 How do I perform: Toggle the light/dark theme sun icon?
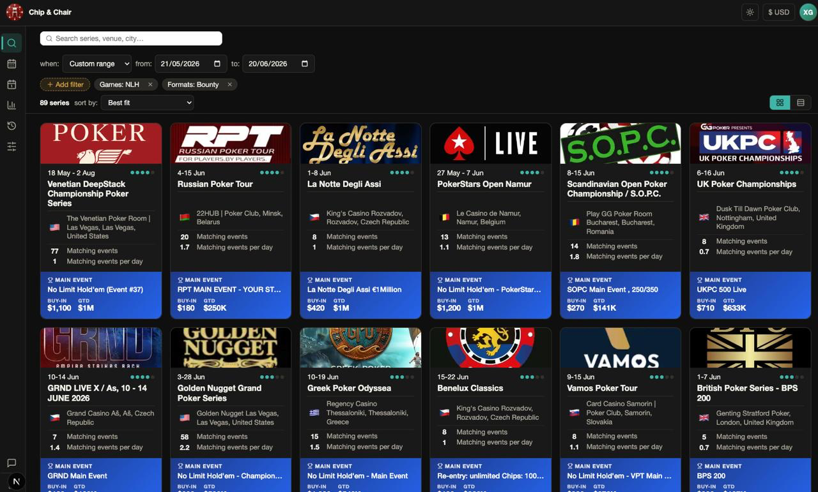[750, 12]
